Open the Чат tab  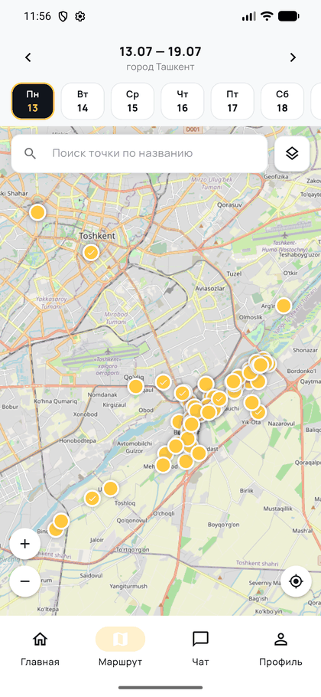[200, 649]
